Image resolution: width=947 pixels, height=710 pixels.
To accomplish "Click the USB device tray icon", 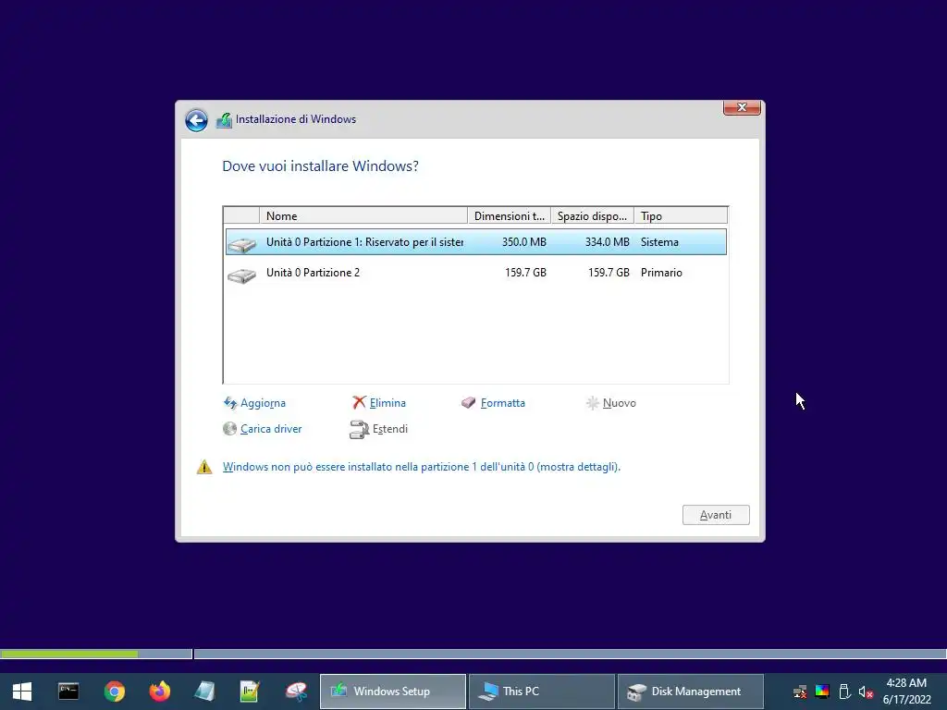I will coord(844,692).
